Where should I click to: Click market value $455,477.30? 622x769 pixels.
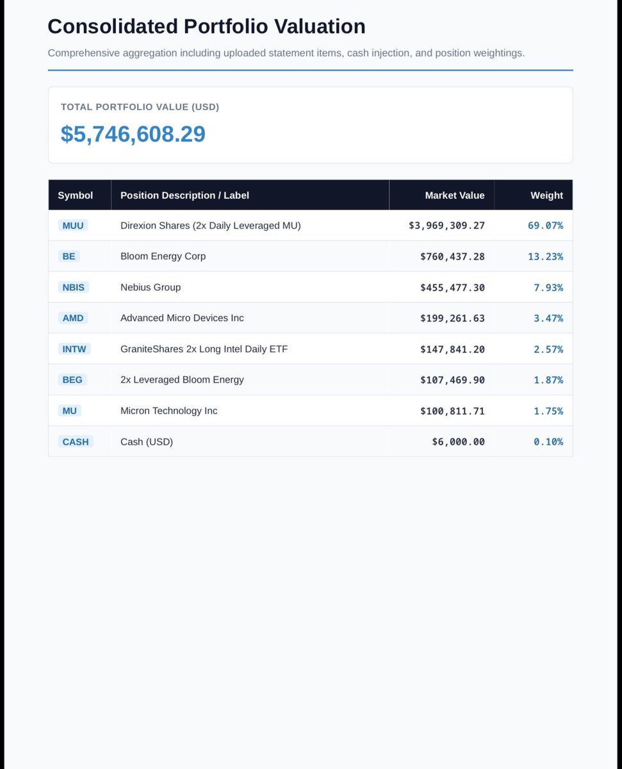click(x=452, y=287)
